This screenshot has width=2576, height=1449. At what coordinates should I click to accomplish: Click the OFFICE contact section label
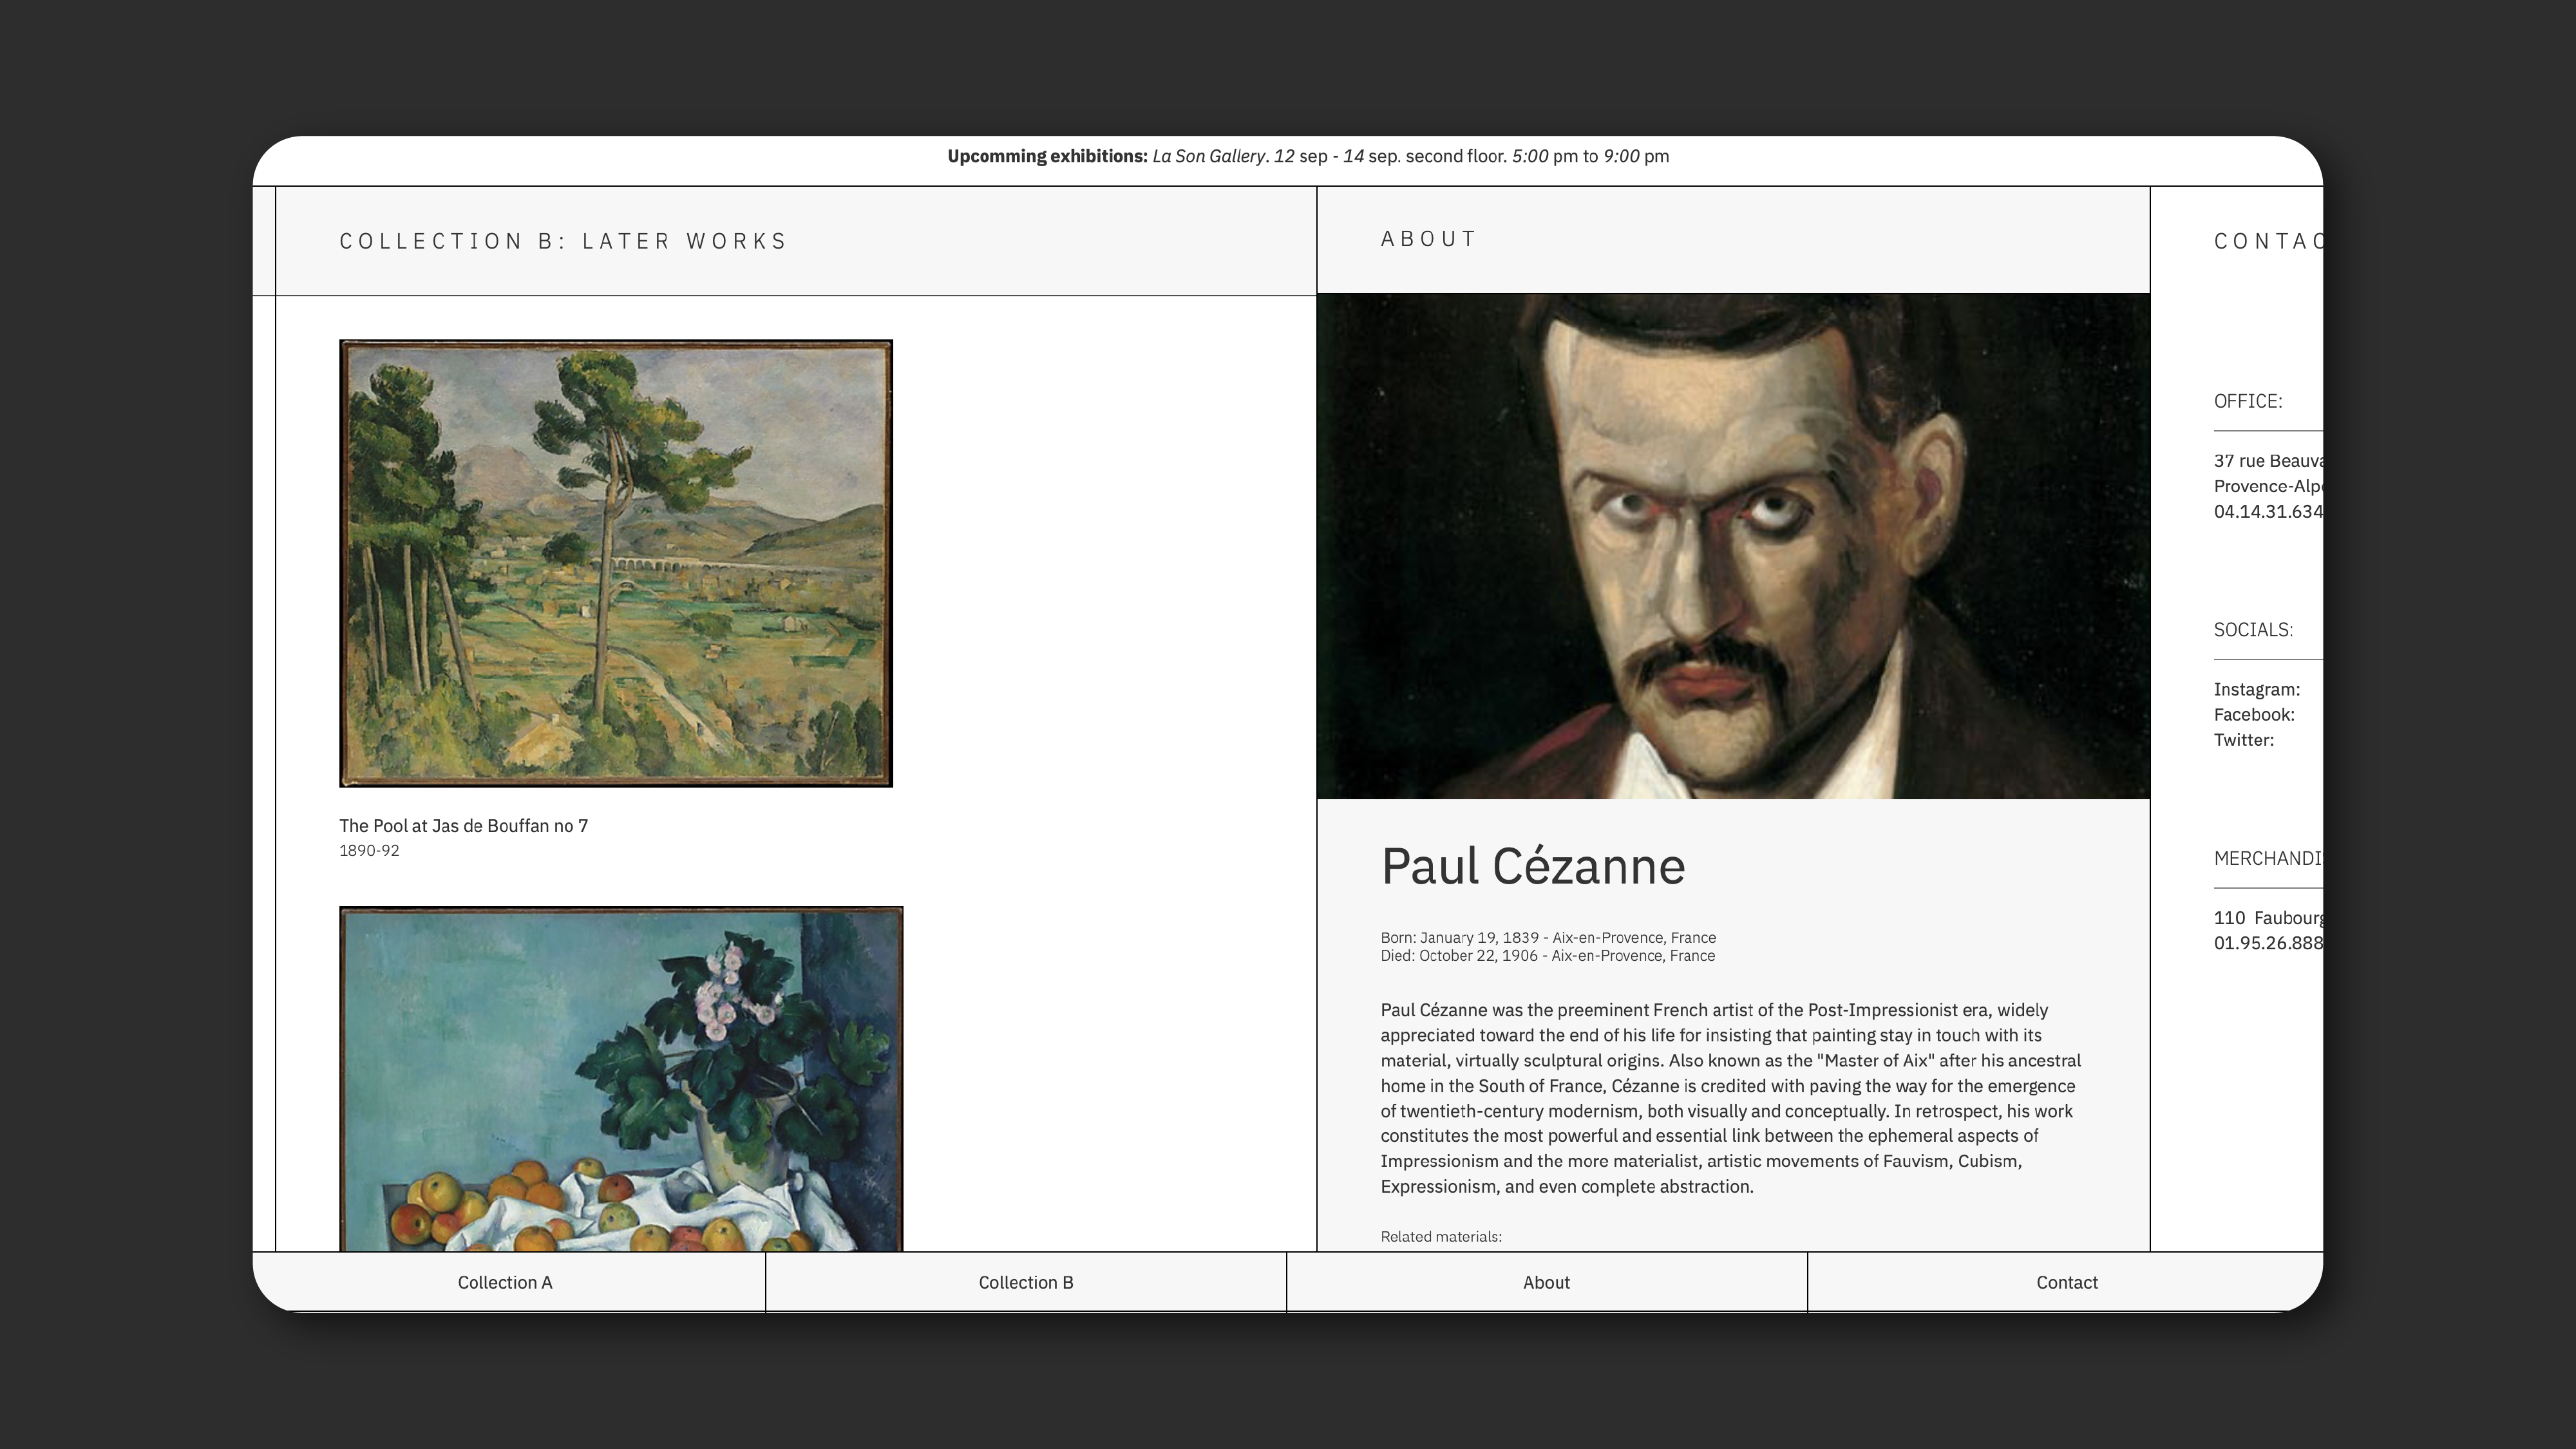point(2247,401)
